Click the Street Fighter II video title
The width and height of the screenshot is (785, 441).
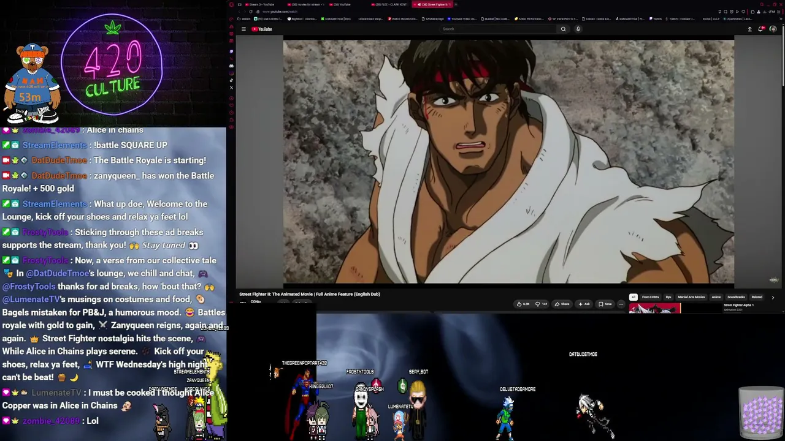click(x=310, y=294)
